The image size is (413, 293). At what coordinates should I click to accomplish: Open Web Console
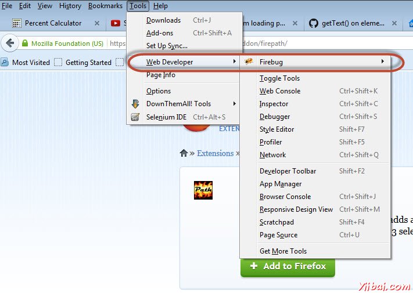click(x=315, y=91)
